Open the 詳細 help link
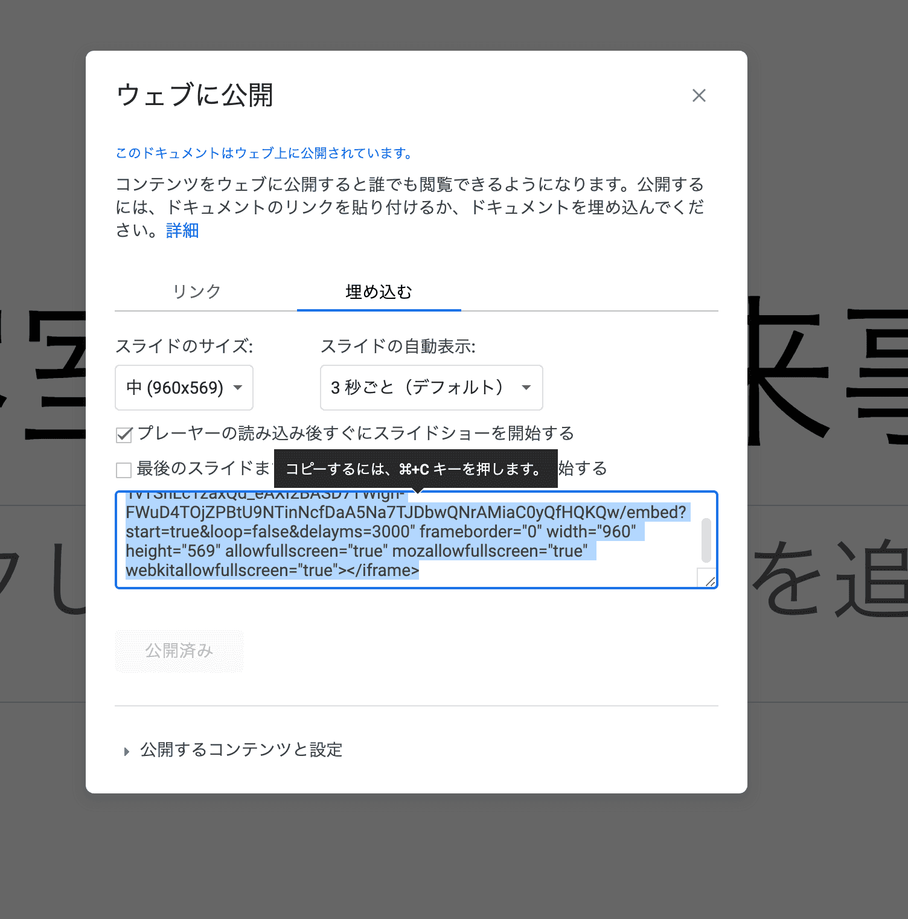Screen dimensions: 908x919 click(182, 231)
